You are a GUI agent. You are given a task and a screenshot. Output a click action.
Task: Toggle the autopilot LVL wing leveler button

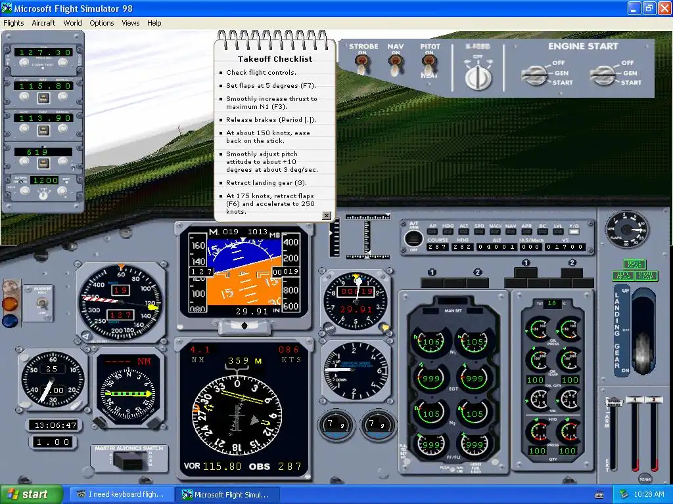tap(557, 232)
